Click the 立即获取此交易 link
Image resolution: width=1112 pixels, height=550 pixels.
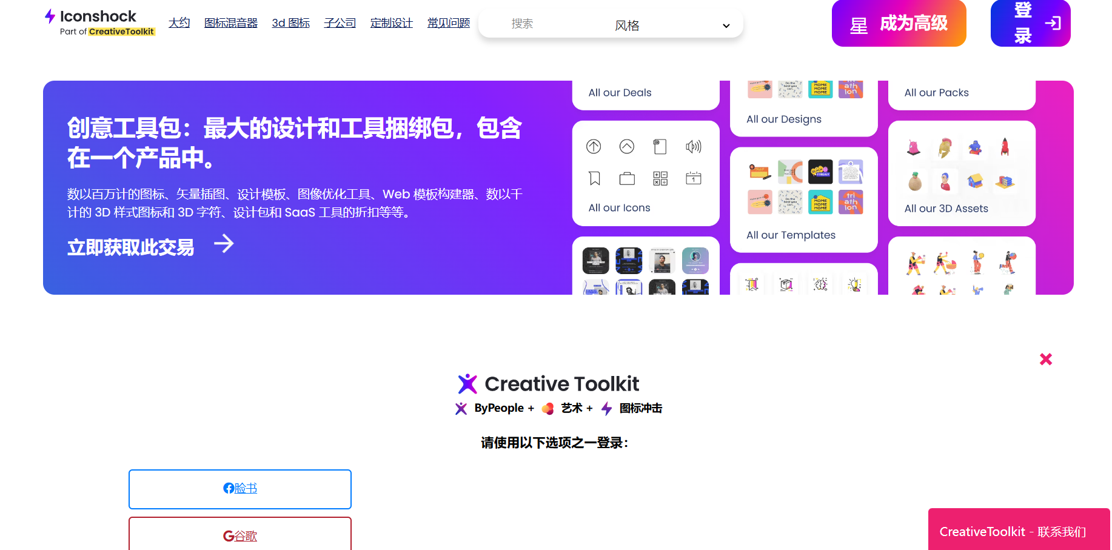(131, 247)
